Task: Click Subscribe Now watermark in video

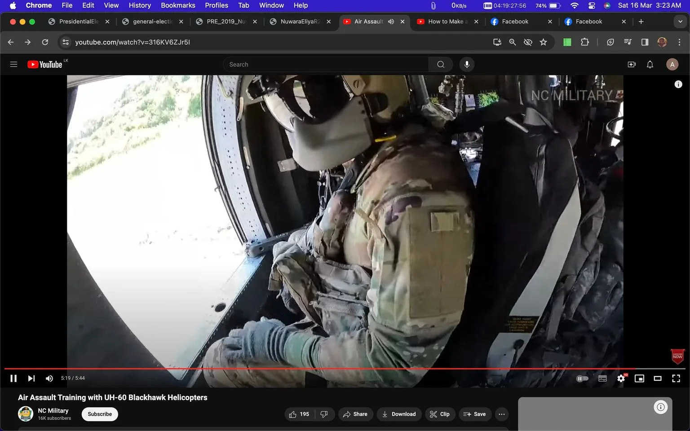Action: click(x=677, y=356)
